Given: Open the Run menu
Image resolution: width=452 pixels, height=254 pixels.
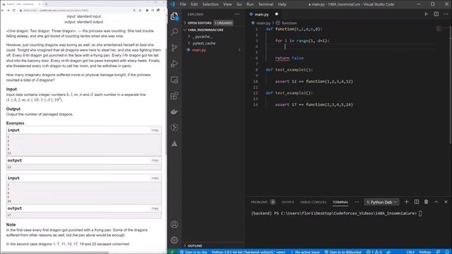Looking at the screenshot, I should [x=250, y=4].
